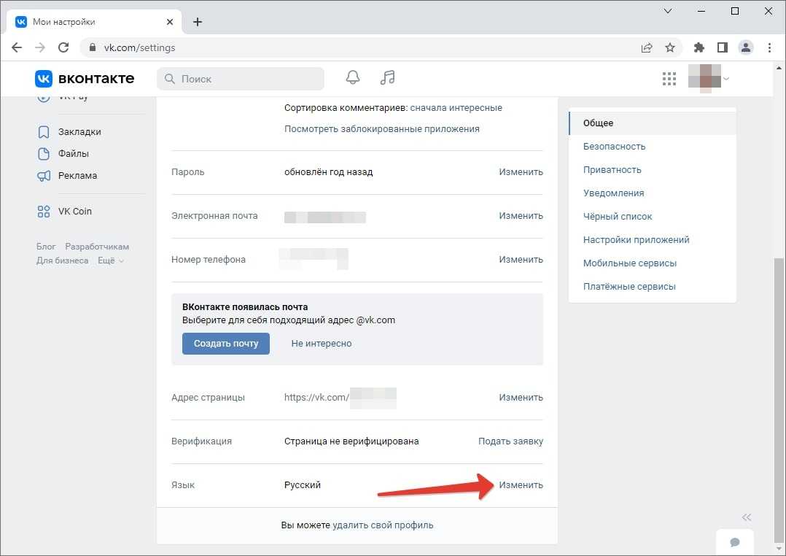
Task: Expand the profile avatar dropdown
Action: click(709, 79)
